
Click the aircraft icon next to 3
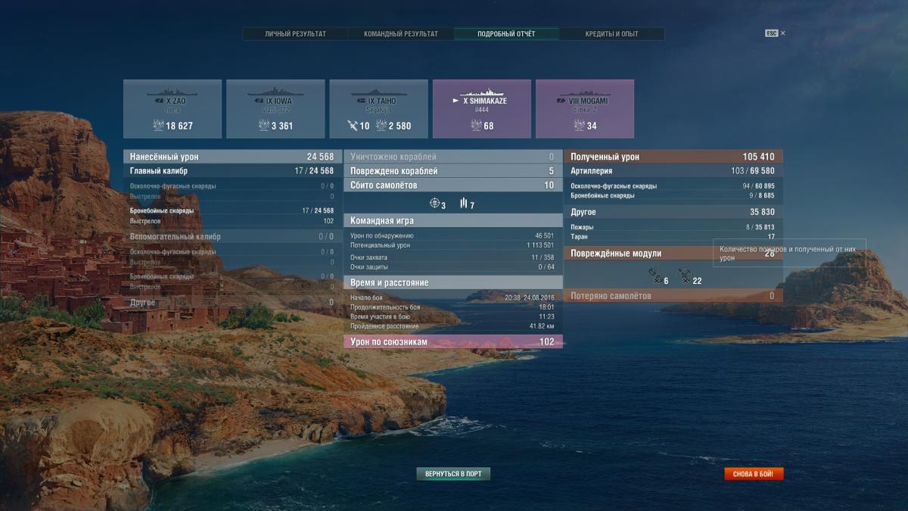click(434, 204)
